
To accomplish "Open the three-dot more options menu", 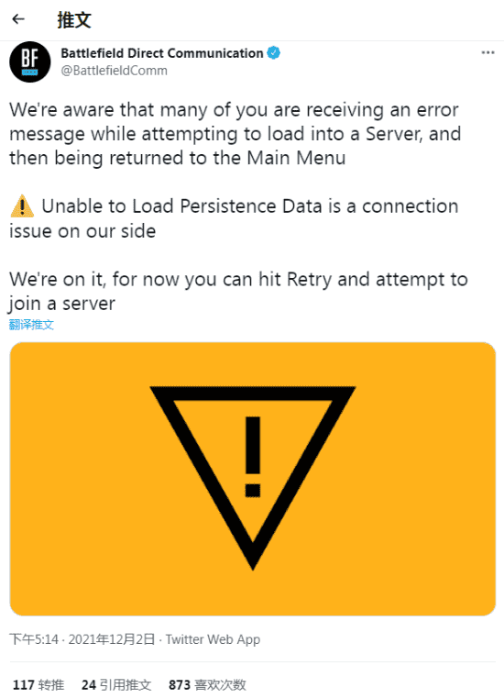I will pyautogui.click(x=488, y=53).
